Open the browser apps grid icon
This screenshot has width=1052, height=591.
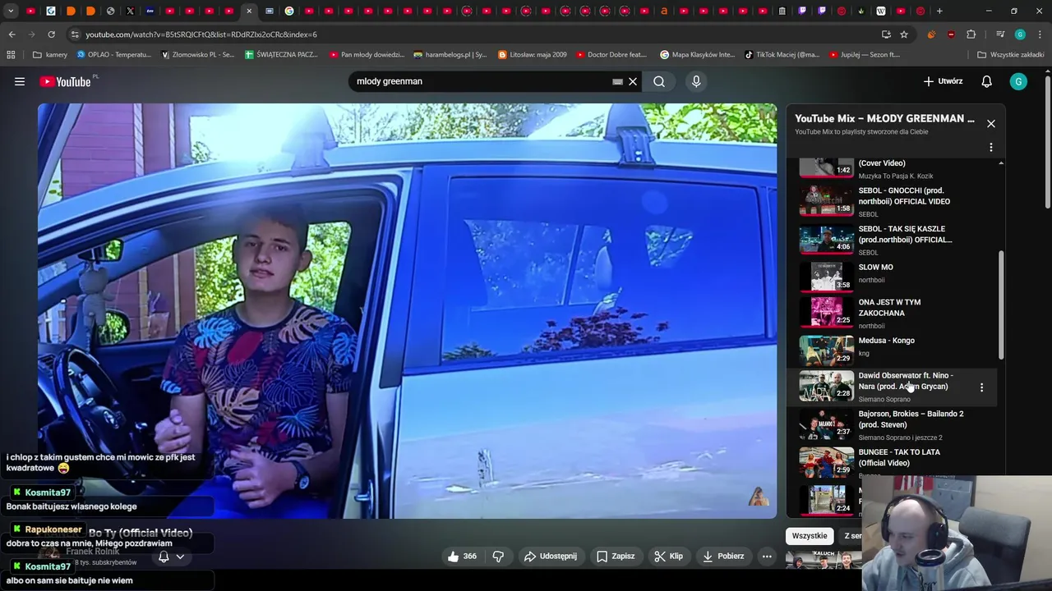[11, 55]
